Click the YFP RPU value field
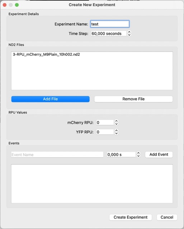184x229 pixels. (105, 132)
